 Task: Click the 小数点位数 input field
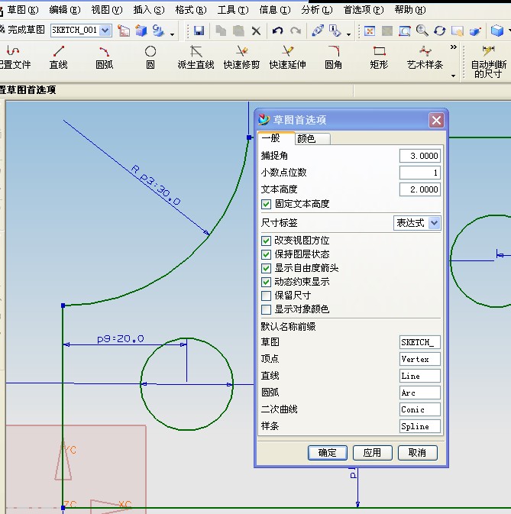419,173
